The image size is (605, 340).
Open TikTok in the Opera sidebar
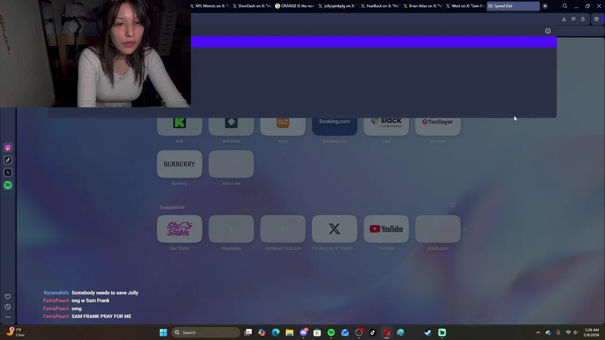(8, 160)
